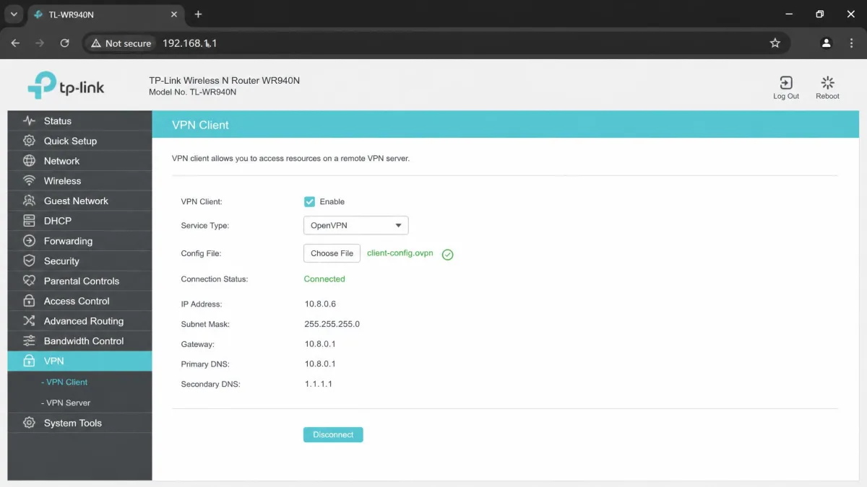Image resolution: width=867 pixels, height=487 pixels.
Task: Open the Wireless menu item
Action: pos(79,181)
